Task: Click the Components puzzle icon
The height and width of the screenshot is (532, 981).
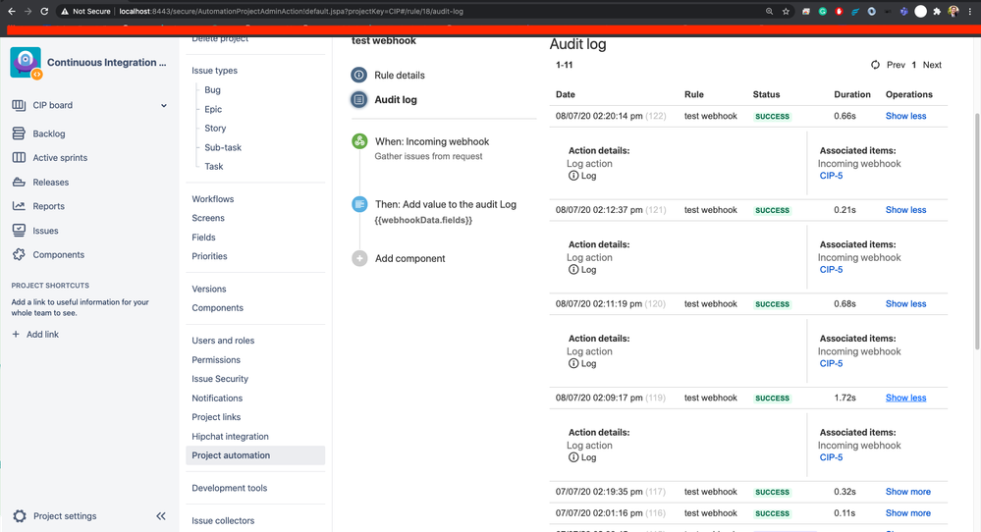Action: pyautogui.click(x=19, y=254)
